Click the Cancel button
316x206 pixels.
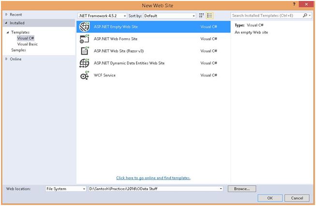coord(297,198)
